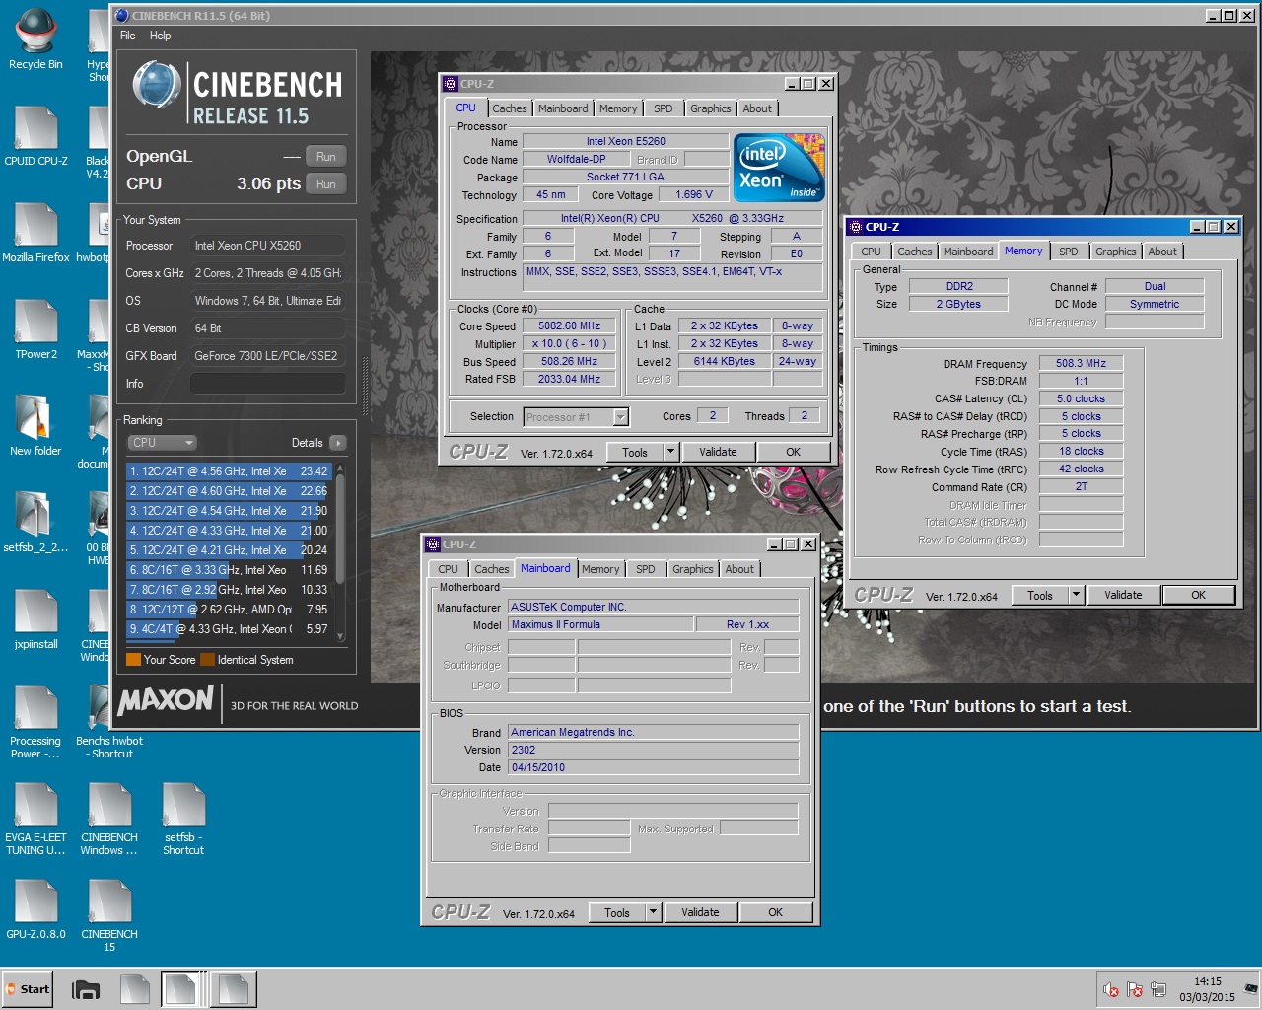Open Tools dropdown arrow in Mainboard window
Screen dimensions: 1262x1010
point(653,912)
